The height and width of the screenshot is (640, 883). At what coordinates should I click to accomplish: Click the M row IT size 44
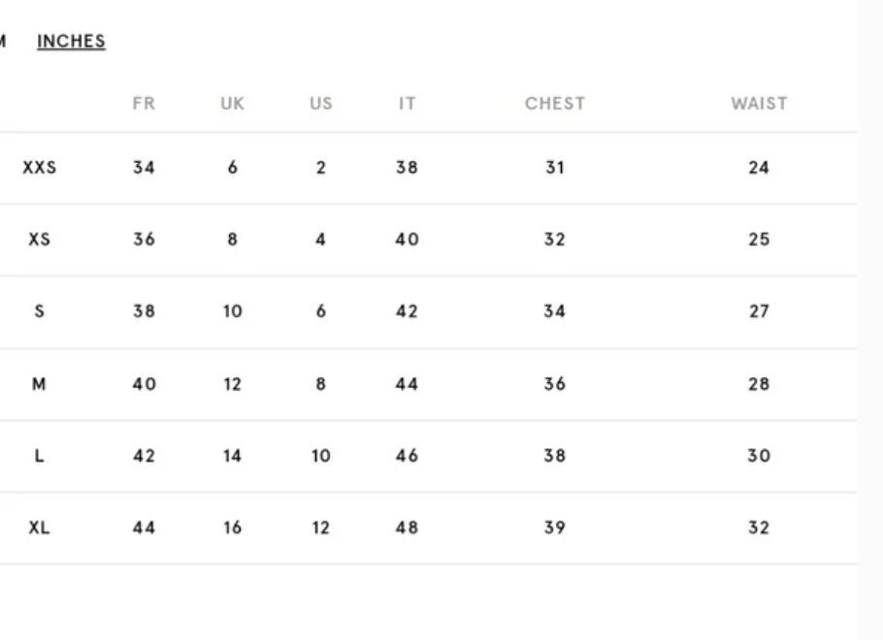[408, 384]
